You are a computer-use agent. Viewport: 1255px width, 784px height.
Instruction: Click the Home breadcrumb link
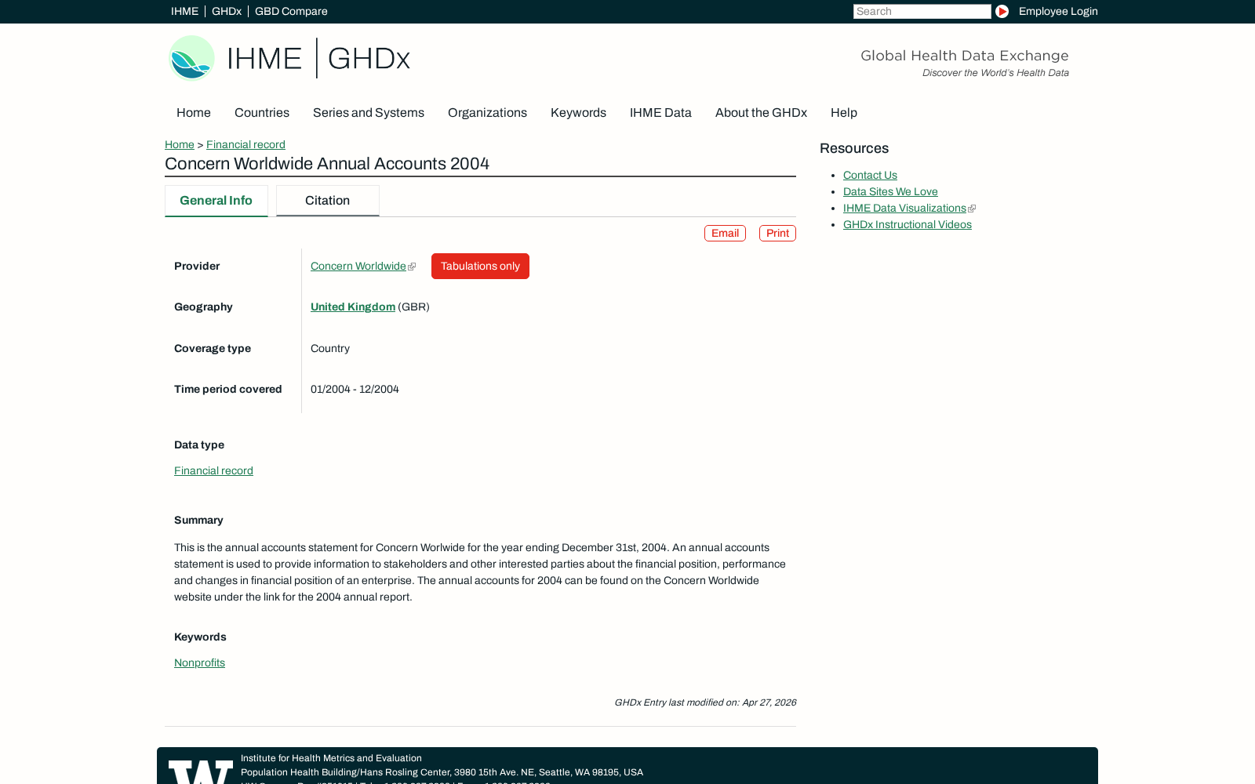(180, 144)
